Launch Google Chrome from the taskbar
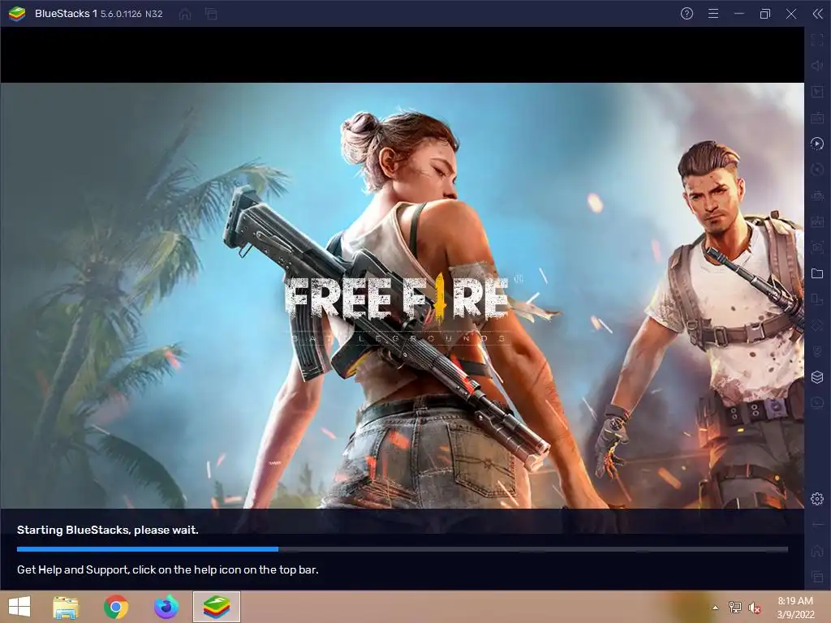831x623 pixels. (116, 607)
